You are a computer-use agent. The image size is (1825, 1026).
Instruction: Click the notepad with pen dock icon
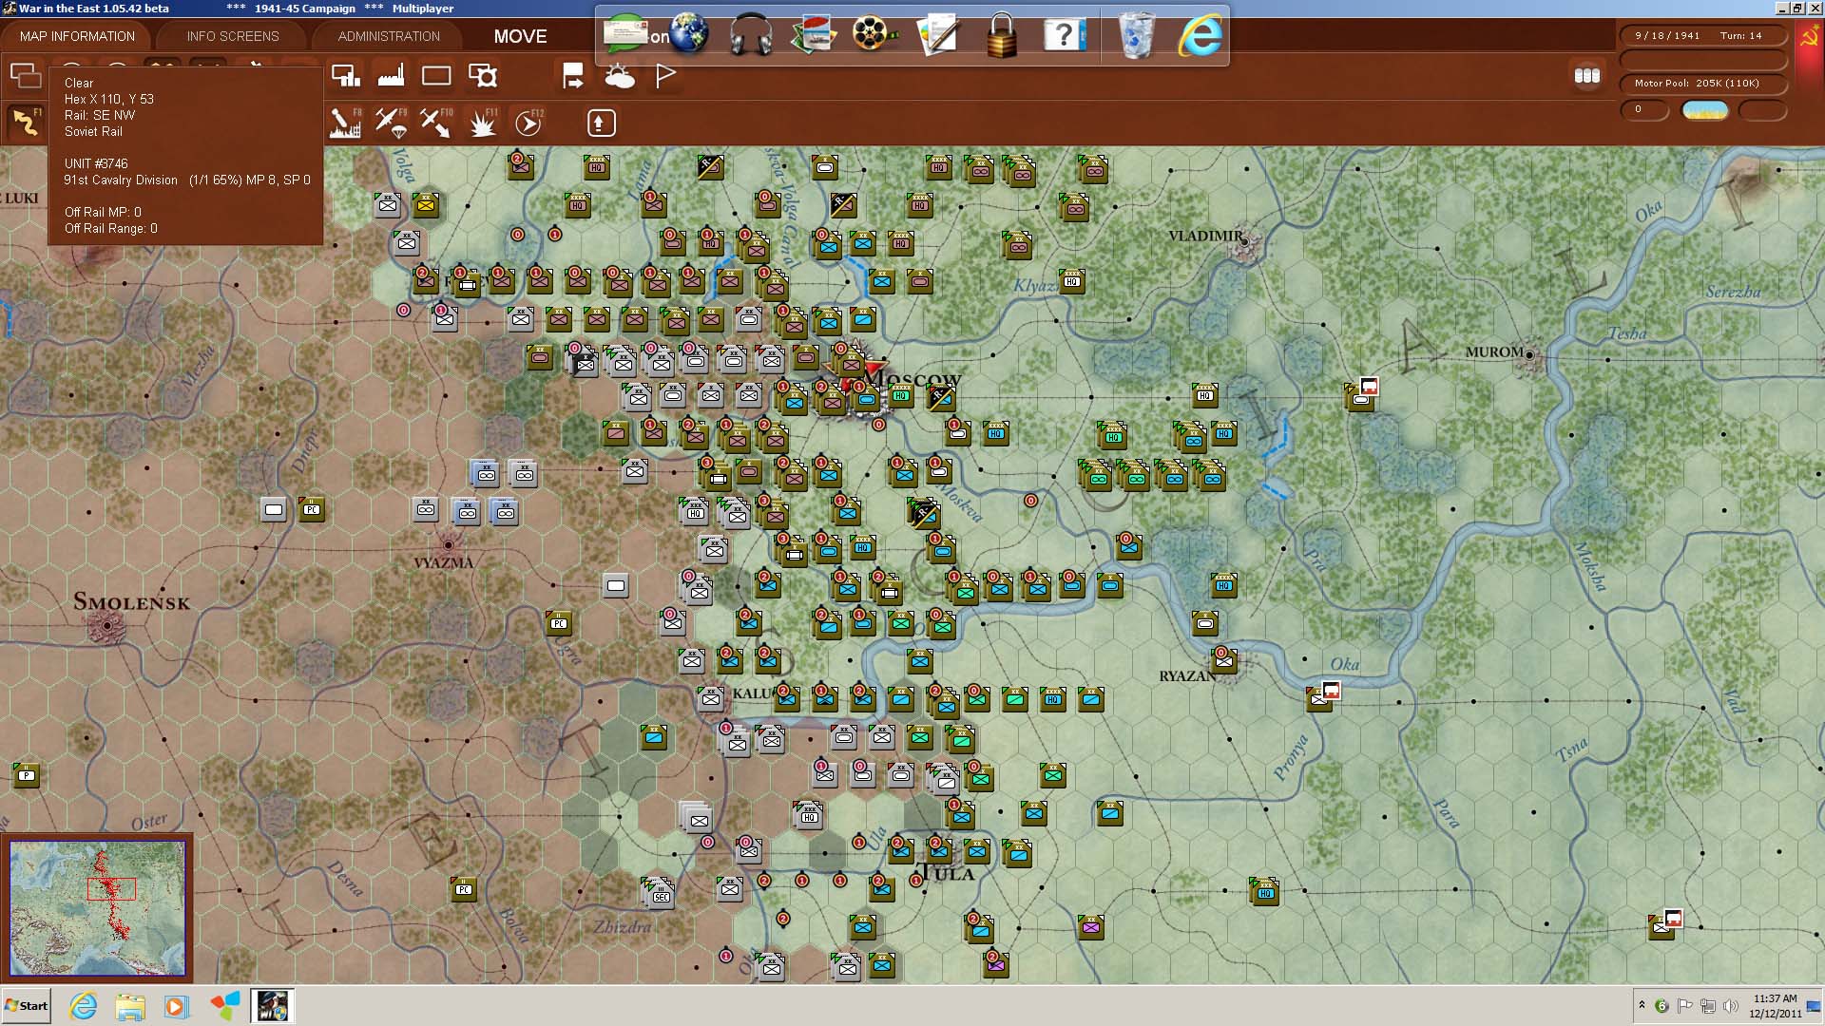tap(938, 35)
